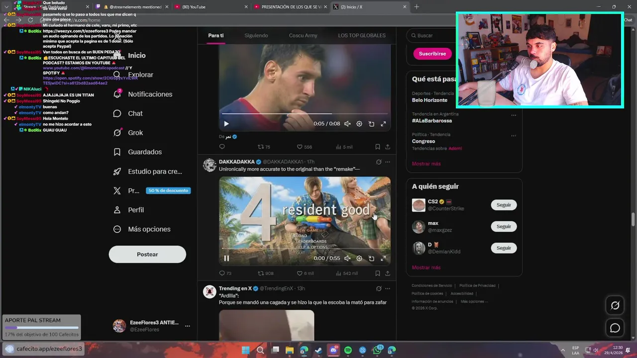Open Más opciones in sidebar
This screenshot has height=358, width=637.
pos(142,229)
